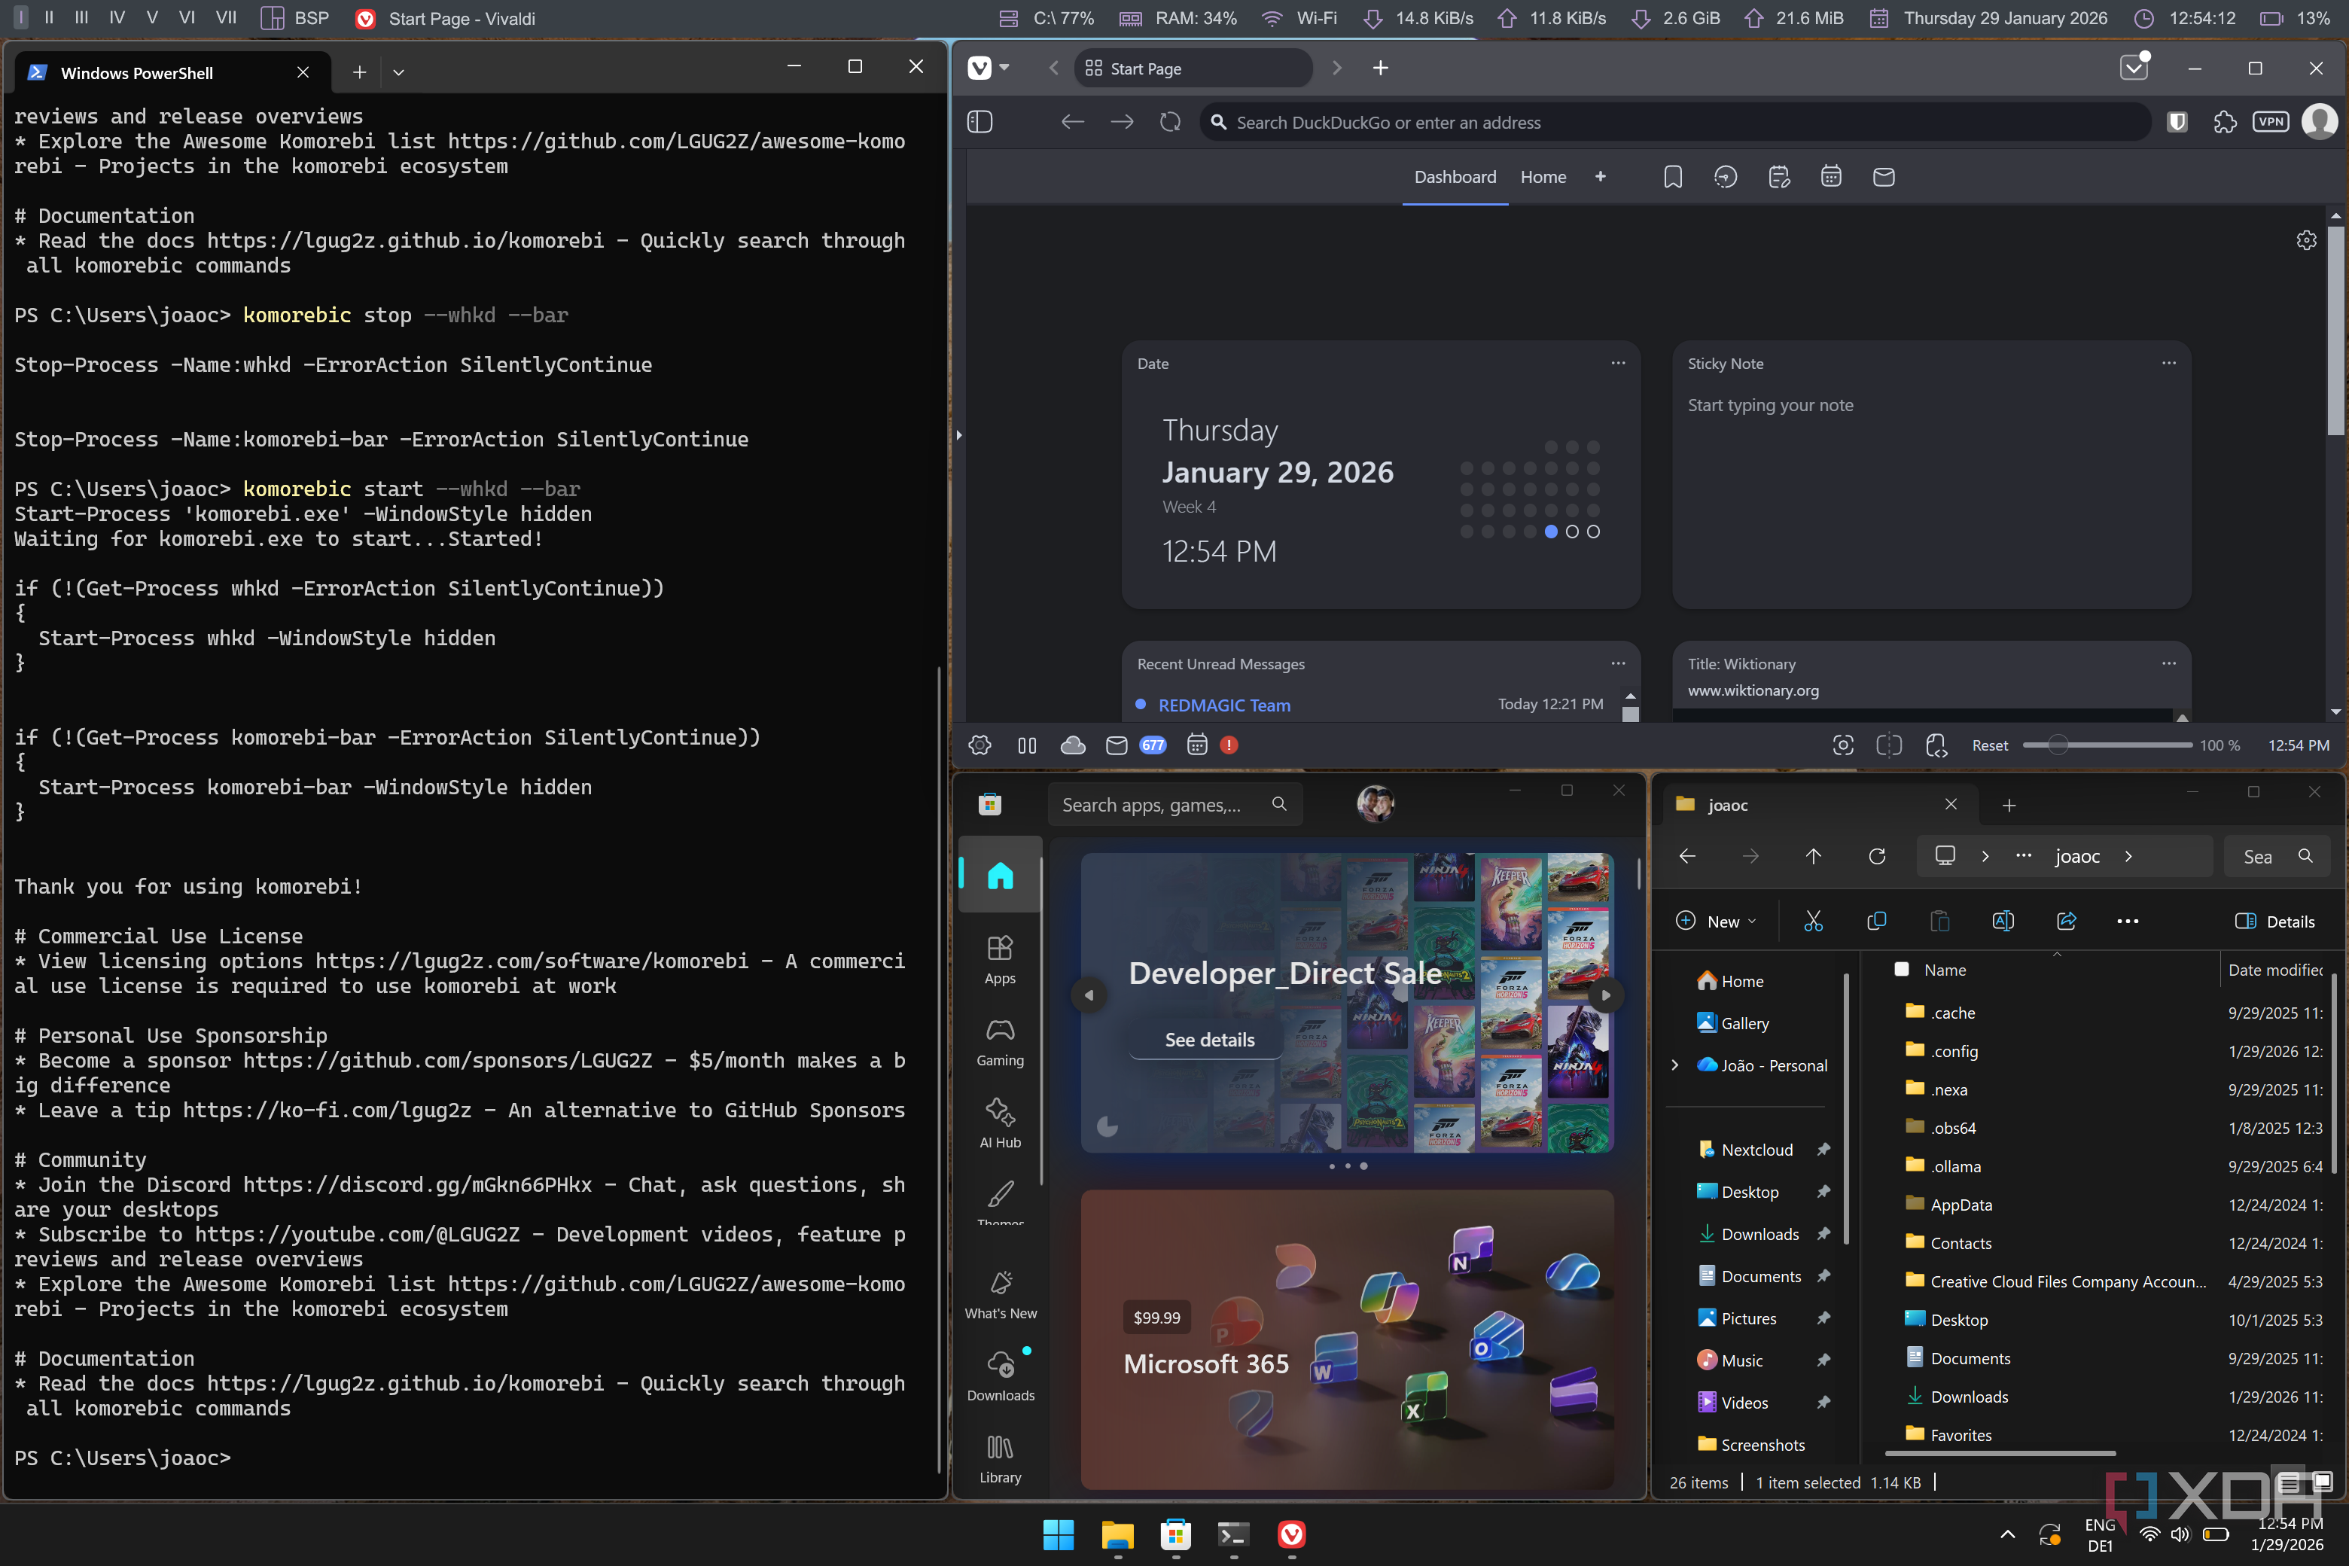
Task: Open the Vivaldi bookmarks icon on start page
Action: pyautogui.click(x=1673, y=177)
